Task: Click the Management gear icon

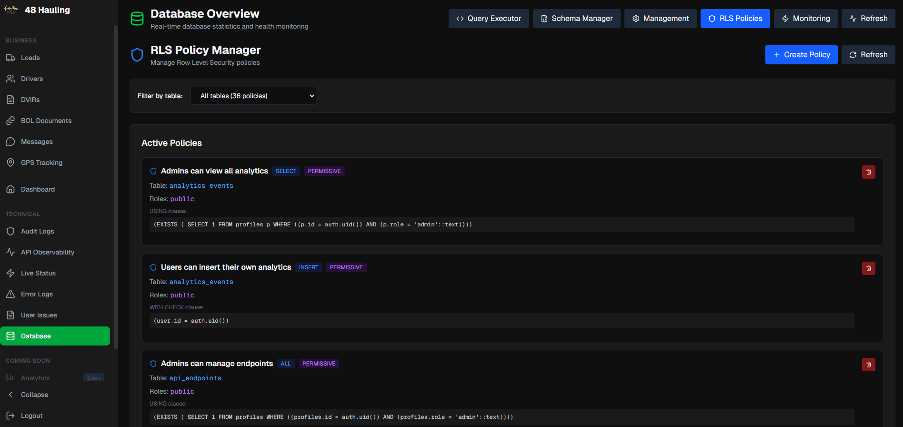Action: point(636,19)
